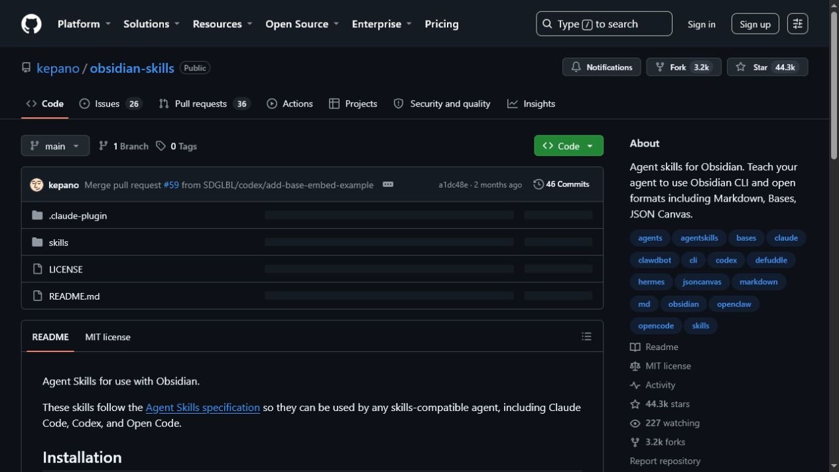Image resolution: width=839 pixels, height=472 pixels.
Task: Select the README tab
Action: 50,337
